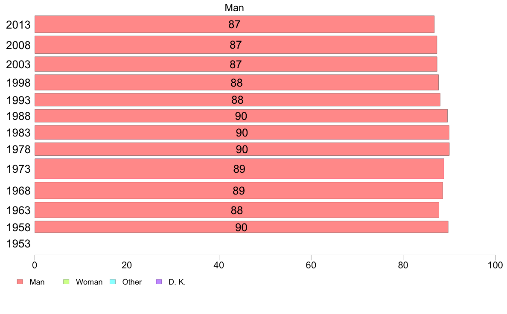
Task: Click the 1973 bar showing 89
Action: [239, 169]
